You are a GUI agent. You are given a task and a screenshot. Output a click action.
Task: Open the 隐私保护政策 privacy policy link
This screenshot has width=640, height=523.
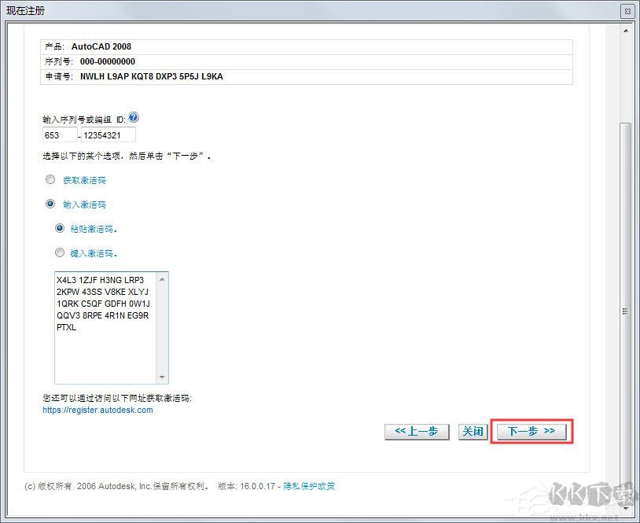[x=311, y=485]
